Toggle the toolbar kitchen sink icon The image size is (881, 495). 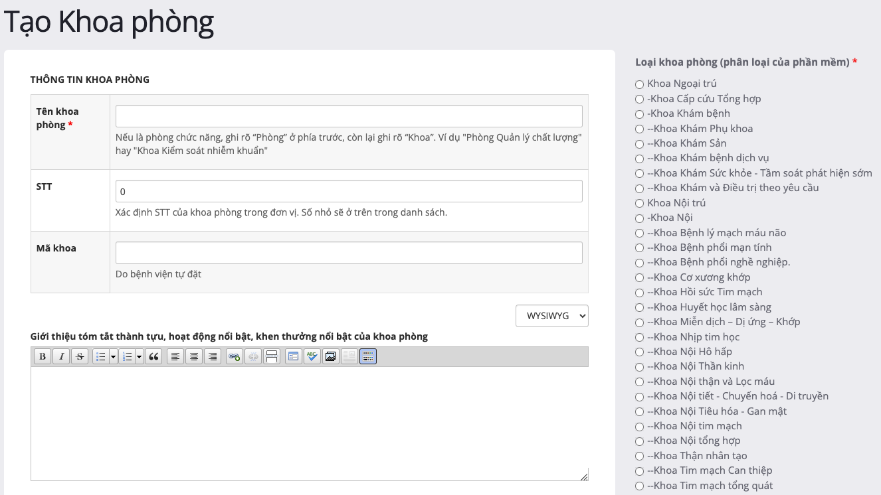click(368, 357)
